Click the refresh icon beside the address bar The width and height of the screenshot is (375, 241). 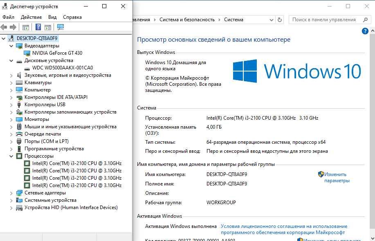point(280,20)
